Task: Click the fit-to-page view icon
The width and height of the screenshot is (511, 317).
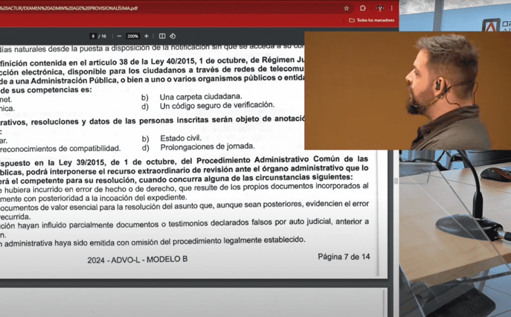Action: coord(162,36)
